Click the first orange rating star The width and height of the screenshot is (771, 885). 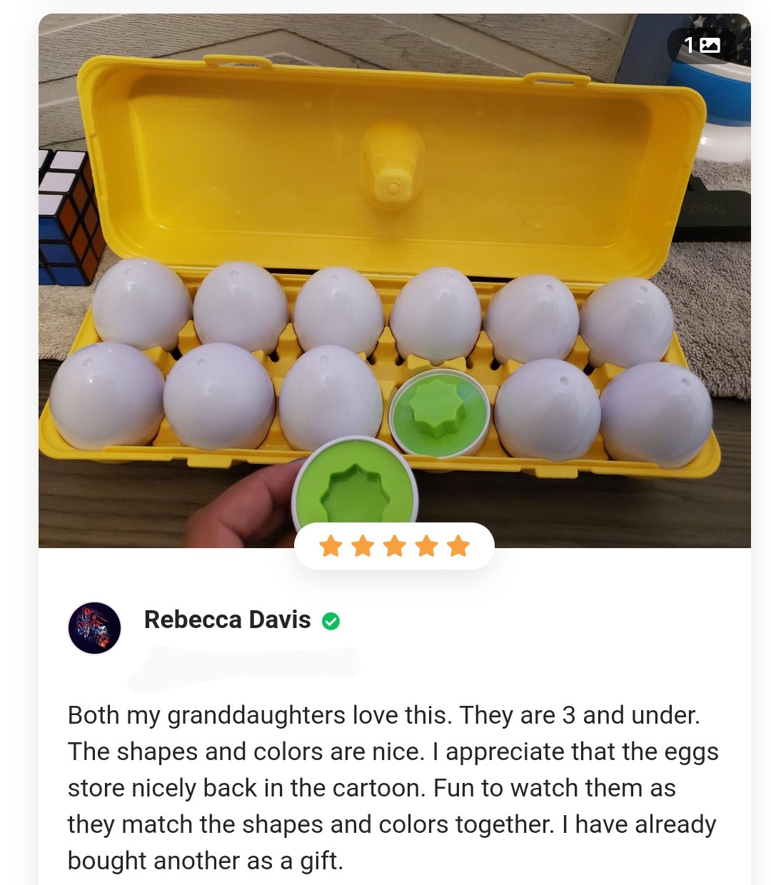331,547
